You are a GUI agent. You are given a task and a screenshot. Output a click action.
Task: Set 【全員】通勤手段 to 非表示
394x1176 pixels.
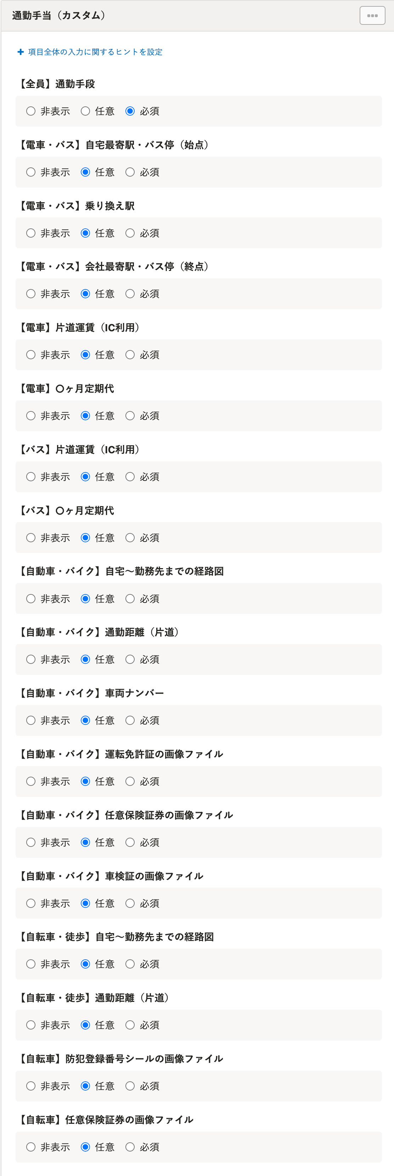(31, 111)
